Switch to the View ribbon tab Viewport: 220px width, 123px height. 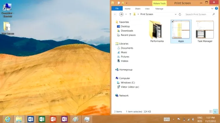[147, 9]
